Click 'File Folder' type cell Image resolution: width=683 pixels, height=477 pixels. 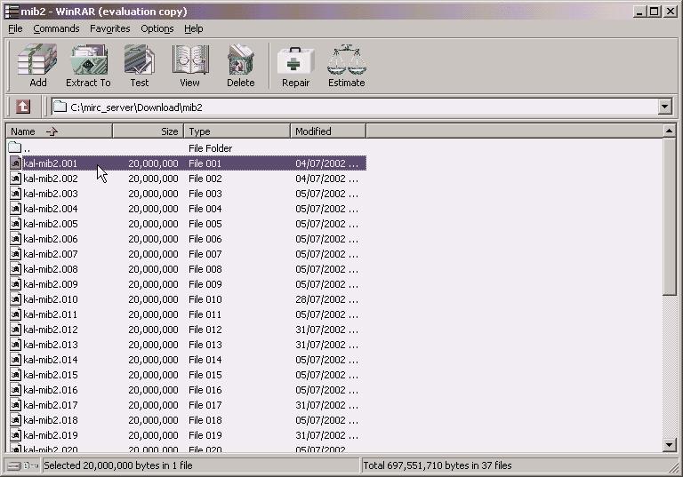pos(211,148)
